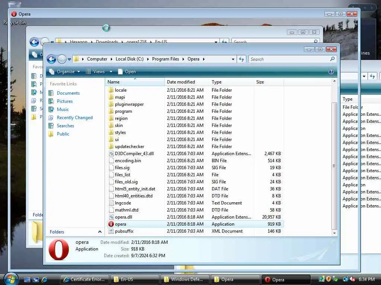
Task: Select the opera.dll file icon
Action: coord(111,217)
